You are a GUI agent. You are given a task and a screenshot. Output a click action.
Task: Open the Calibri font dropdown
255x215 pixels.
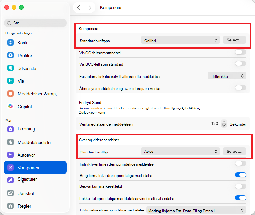coord(180,40)
